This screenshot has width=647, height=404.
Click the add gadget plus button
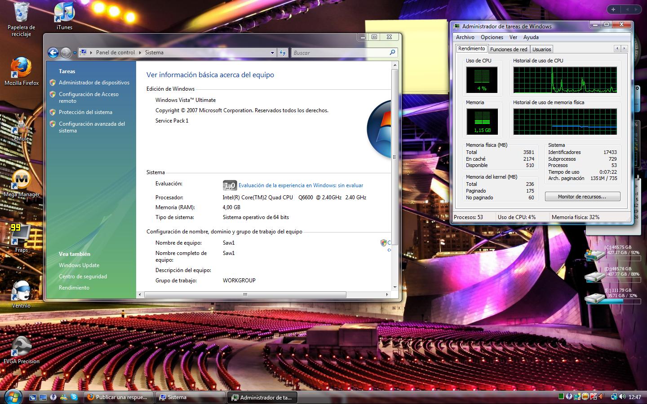(614, 9)
